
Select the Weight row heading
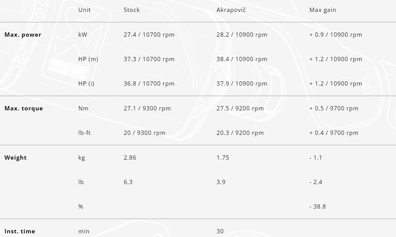click(x=16, y=158)
